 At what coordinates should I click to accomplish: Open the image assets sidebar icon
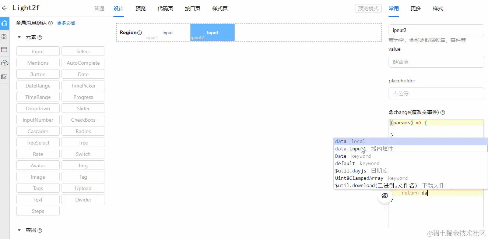tap(4, 76)
